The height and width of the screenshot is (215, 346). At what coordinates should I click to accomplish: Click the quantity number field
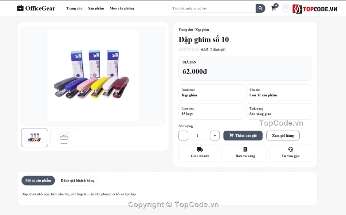click(x=199, y=136)
